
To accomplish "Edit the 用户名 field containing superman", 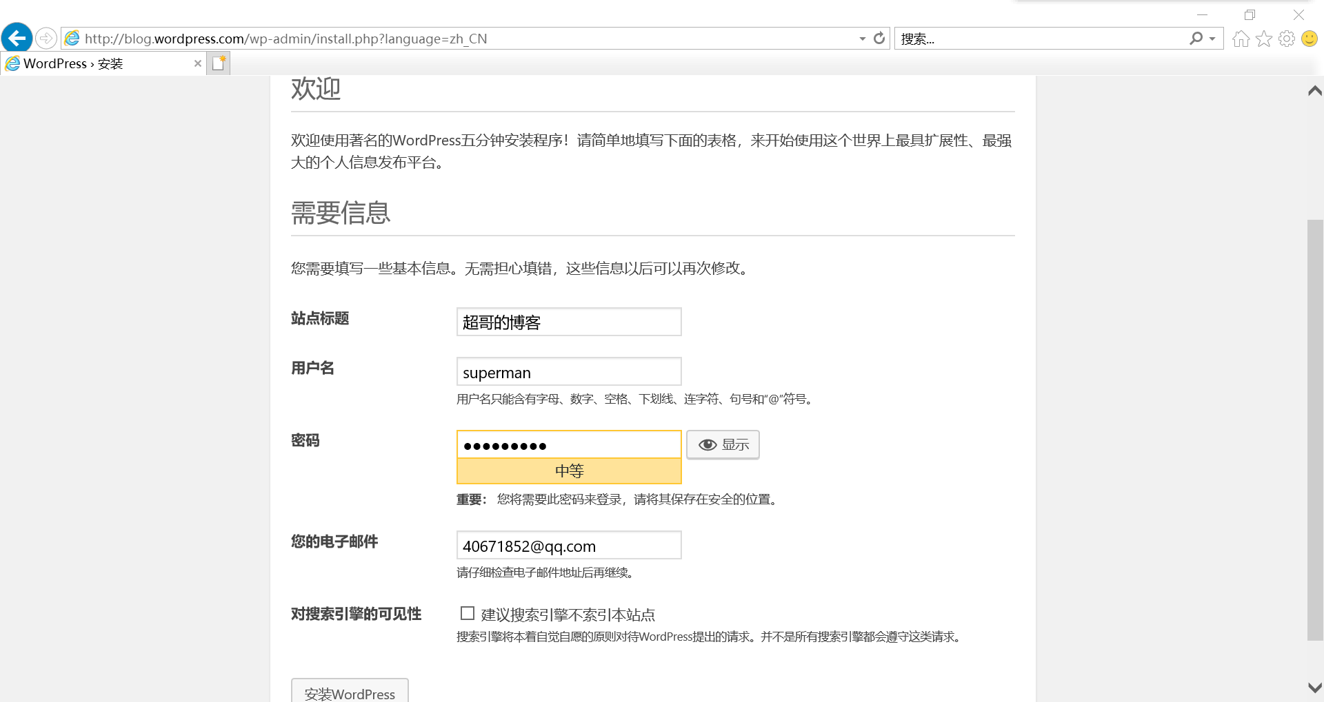I will (569, 371).
